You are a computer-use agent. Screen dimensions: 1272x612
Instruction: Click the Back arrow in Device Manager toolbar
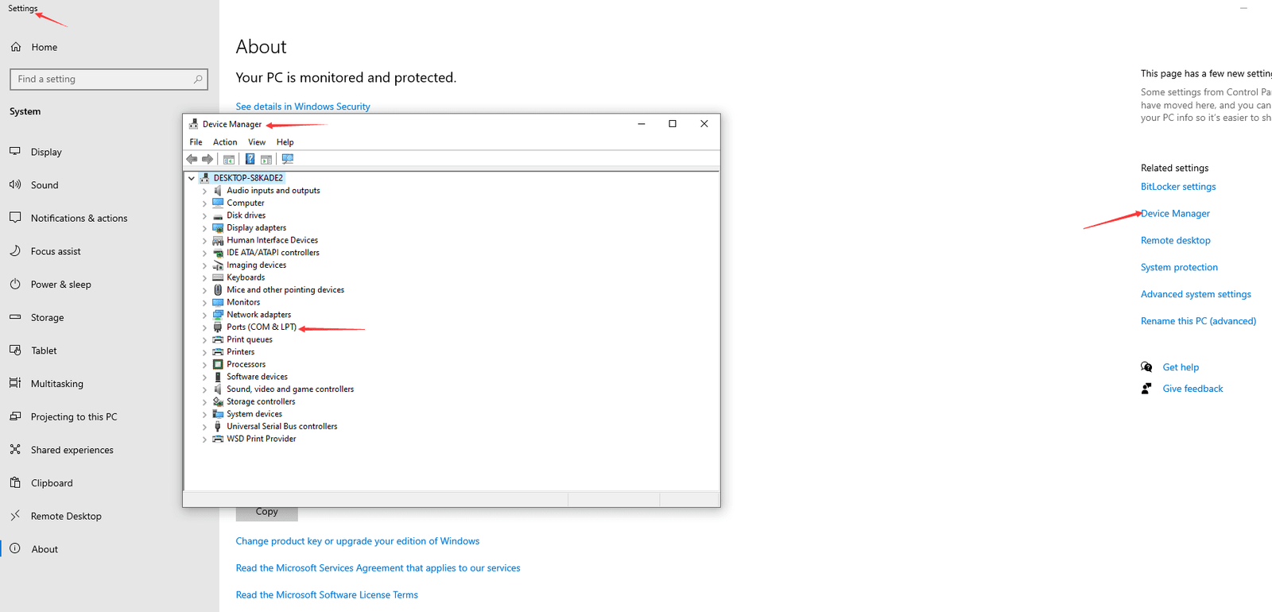tap(192, 159)
